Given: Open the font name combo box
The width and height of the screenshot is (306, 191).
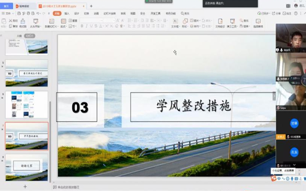Looking at the screenshot, I should pyautogui.click(x=91, y=20).
